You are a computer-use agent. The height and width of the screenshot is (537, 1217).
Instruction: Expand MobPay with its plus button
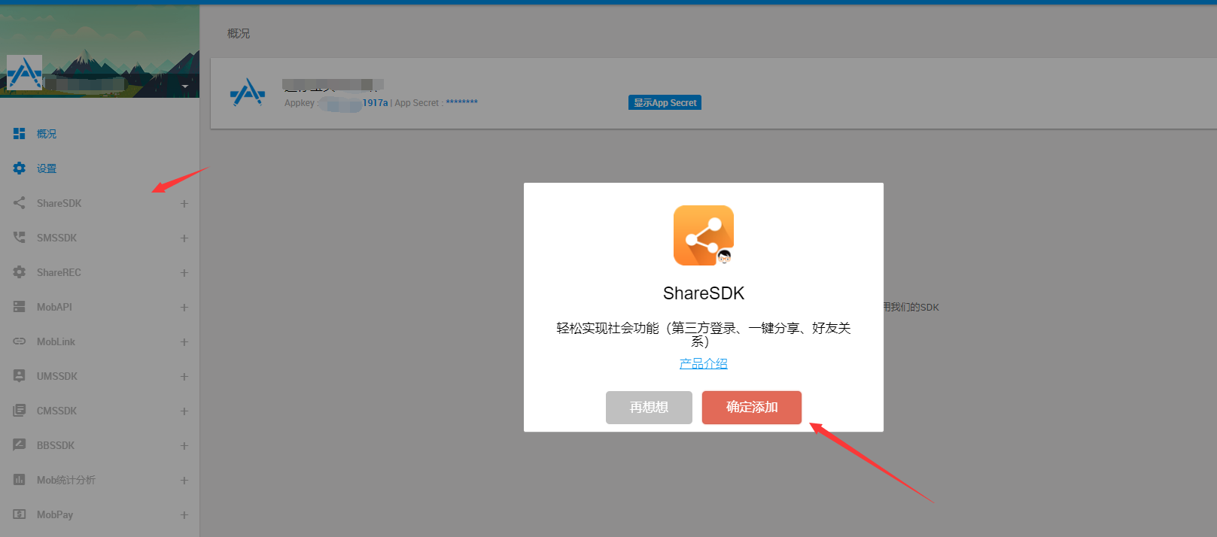(x=184, y=515)
